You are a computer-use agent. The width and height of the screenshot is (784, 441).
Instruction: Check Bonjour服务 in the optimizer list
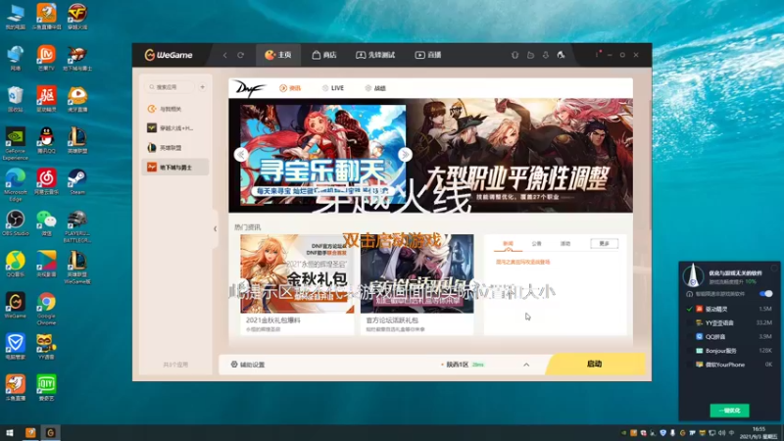tap(689, 351)
